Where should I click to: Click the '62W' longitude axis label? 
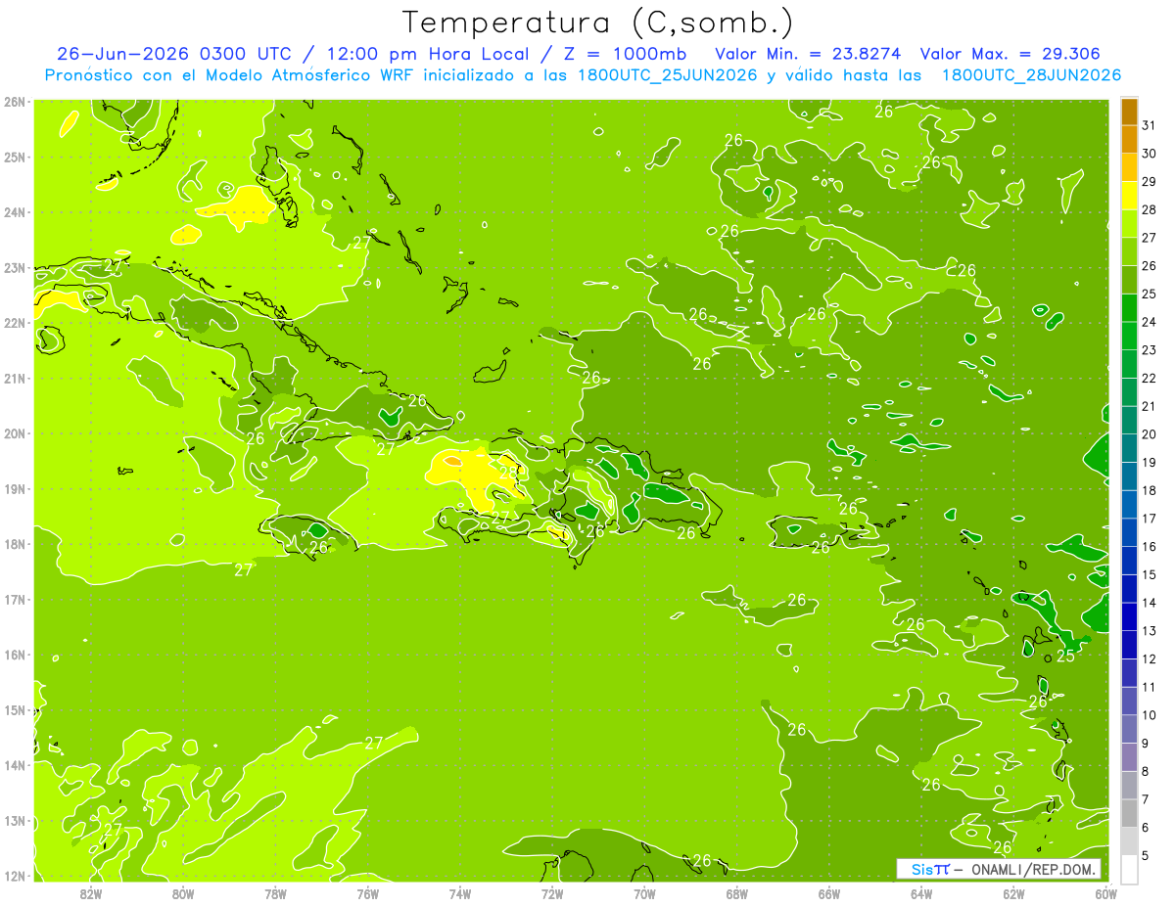1013,893
